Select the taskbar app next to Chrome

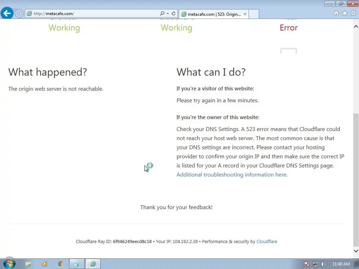point(76,264)
